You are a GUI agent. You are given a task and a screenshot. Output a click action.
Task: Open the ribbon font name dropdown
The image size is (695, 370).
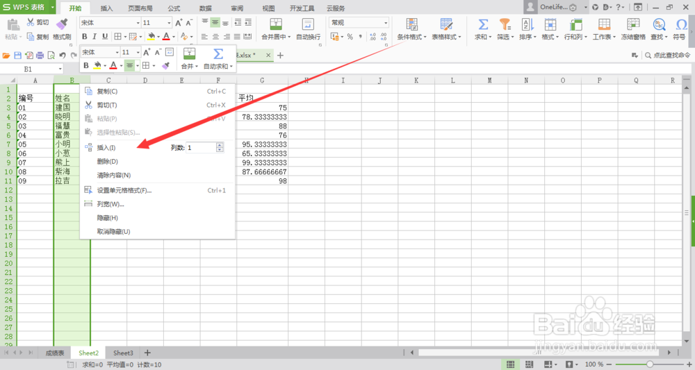tap(138, 23)
